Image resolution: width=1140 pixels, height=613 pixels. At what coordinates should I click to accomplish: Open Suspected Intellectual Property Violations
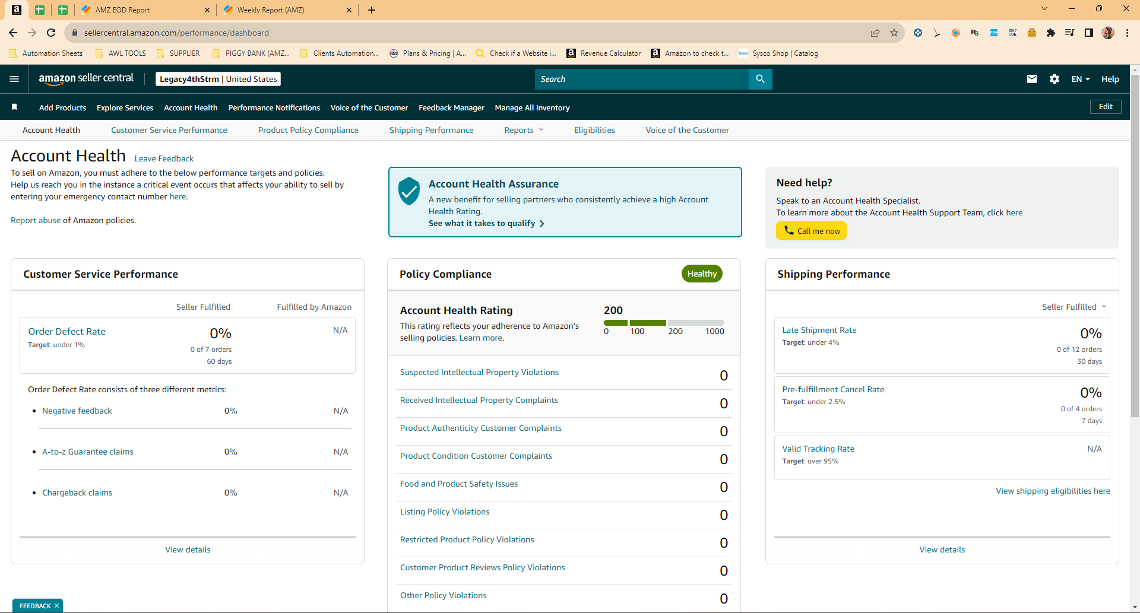(479, 372)
